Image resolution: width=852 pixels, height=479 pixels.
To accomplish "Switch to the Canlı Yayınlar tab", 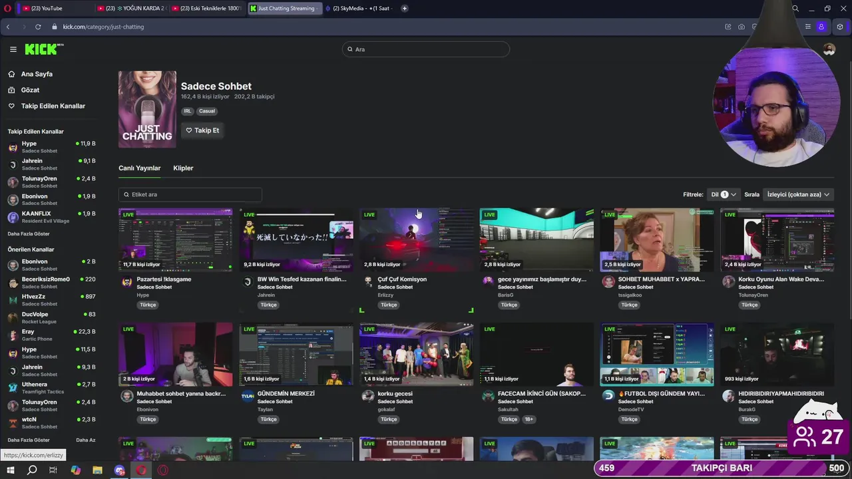I will (x=139, y=168).
